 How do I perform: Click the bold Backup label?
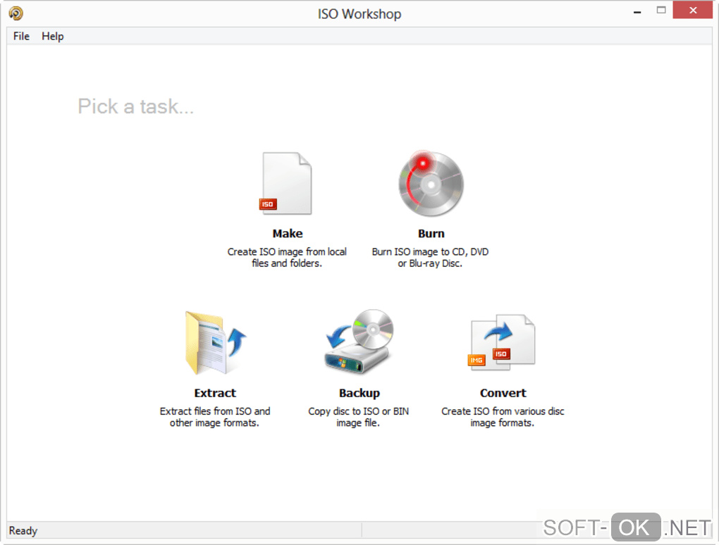[x=359, y=394]
